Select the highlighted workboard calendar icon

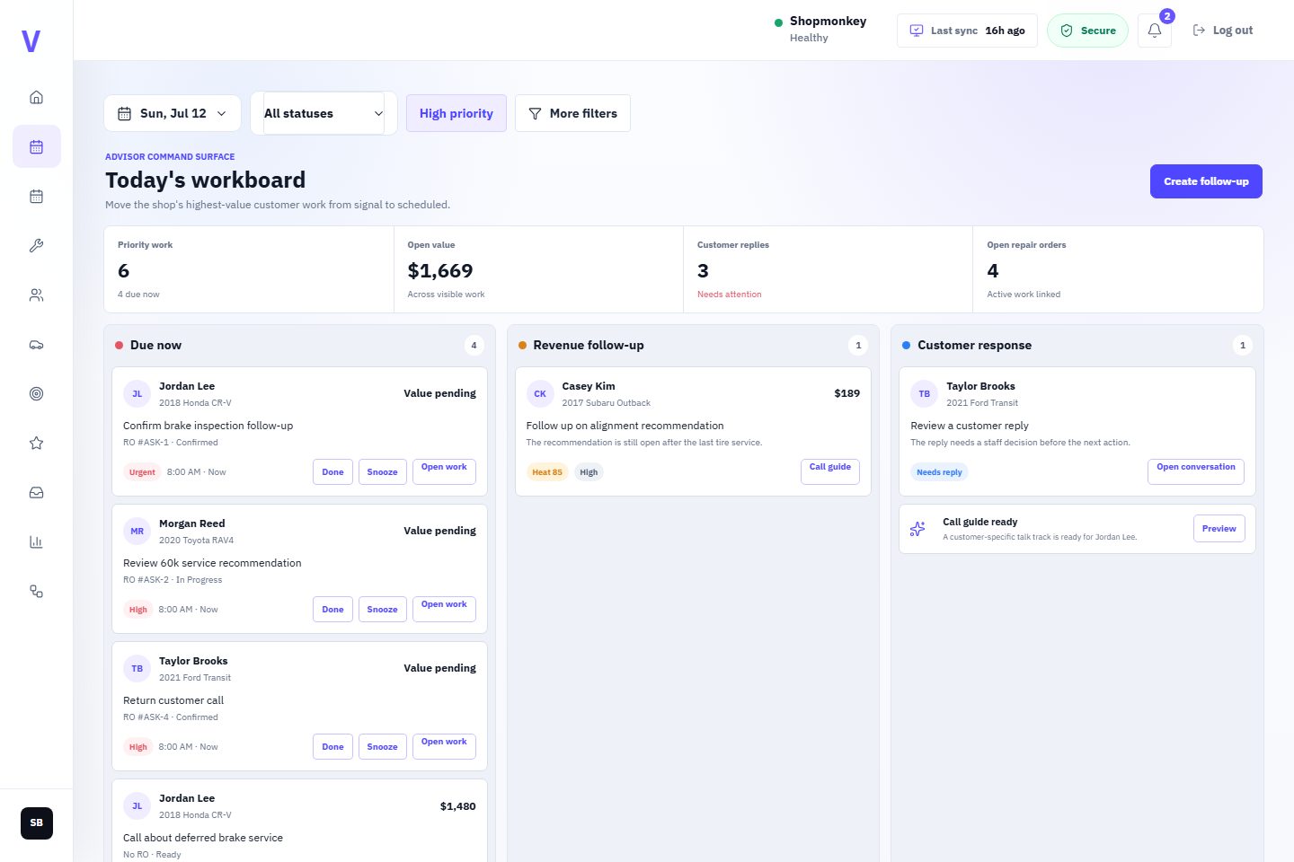click(x=36, y=146)
